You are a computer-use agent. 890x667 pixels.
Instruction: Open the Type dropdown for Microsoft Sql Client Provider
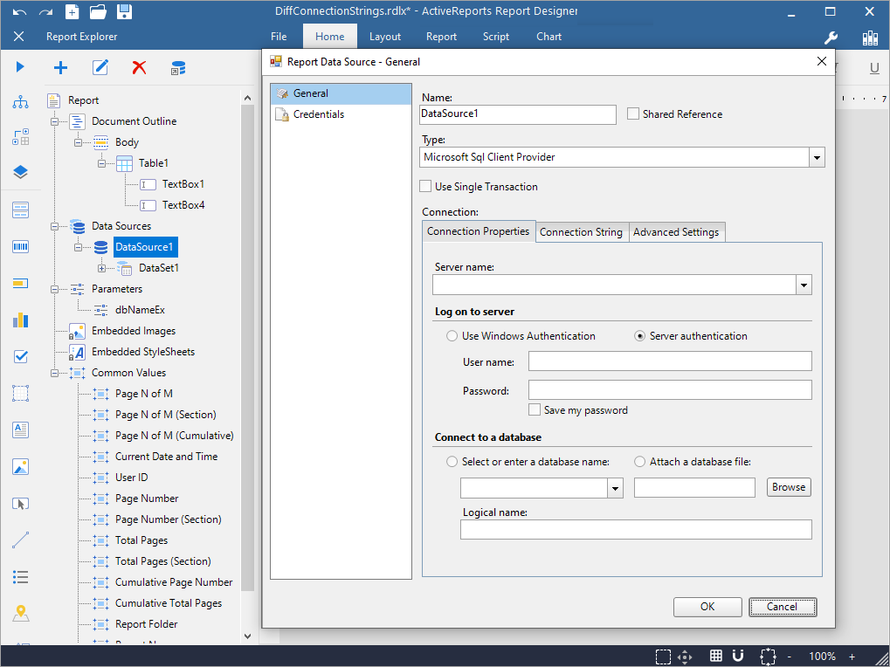point(817,157)
